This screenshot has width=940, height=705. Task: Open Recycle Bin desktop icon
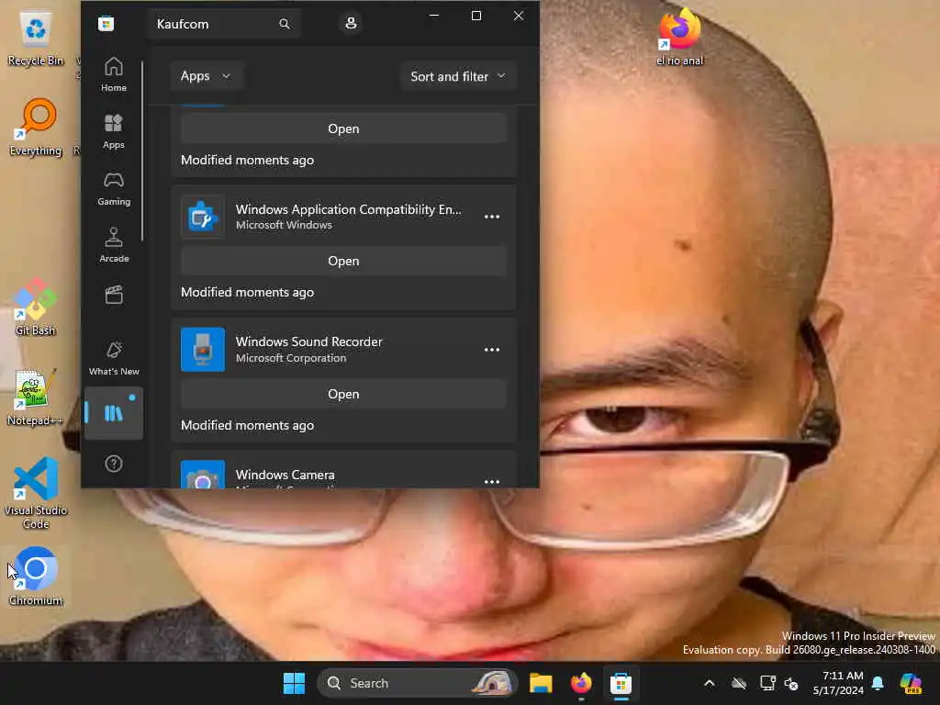[36, 39]
